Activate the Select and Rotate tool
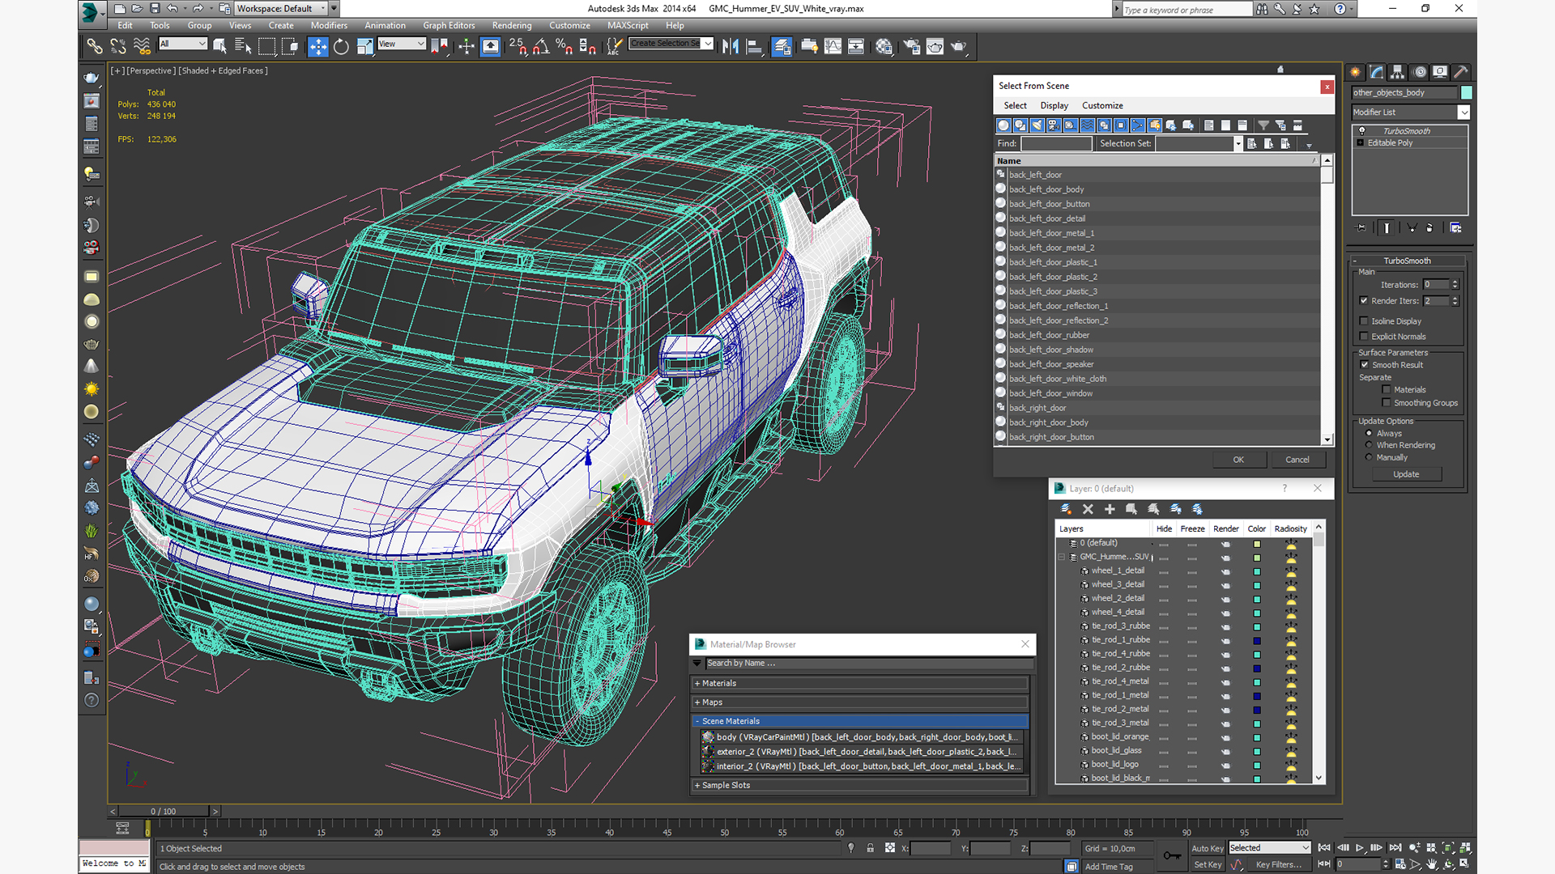 [341, 46]
